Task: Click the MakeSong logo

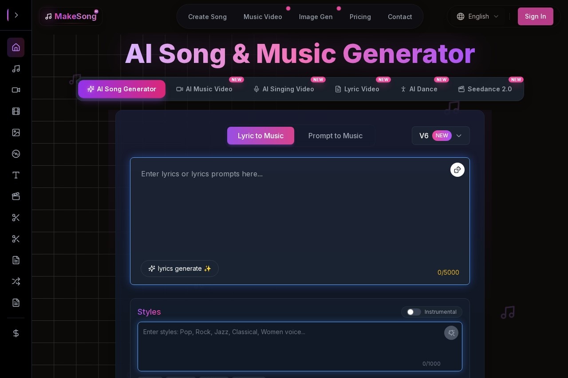Action: point(71,16)
